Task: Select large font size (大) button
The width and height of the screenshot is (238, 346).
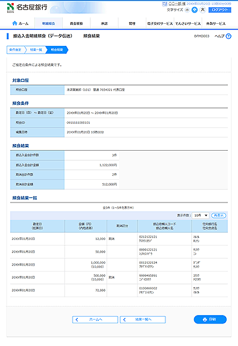Action: pyautogui.click(x=202, y=10)
